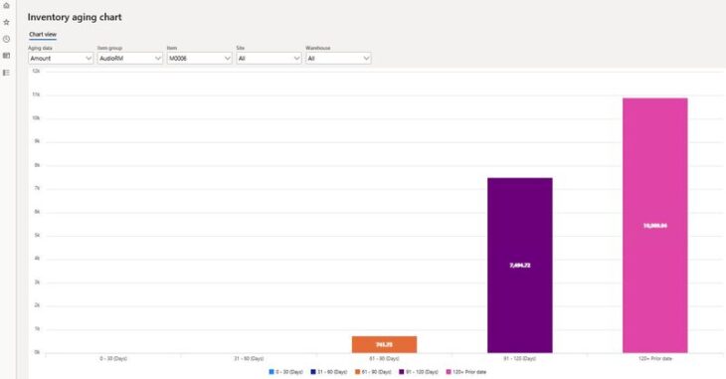Viewport: 726px width, 379px height.
Task: Toggle 31-60 (Days) legend swatch
Action: tap(313, 372)
